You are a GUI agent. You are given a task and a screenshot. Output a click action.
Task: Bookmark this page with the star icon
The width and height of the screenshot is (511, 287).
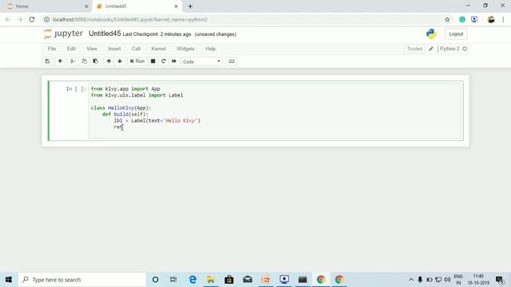pyautogui.click(x=447, y=19)
